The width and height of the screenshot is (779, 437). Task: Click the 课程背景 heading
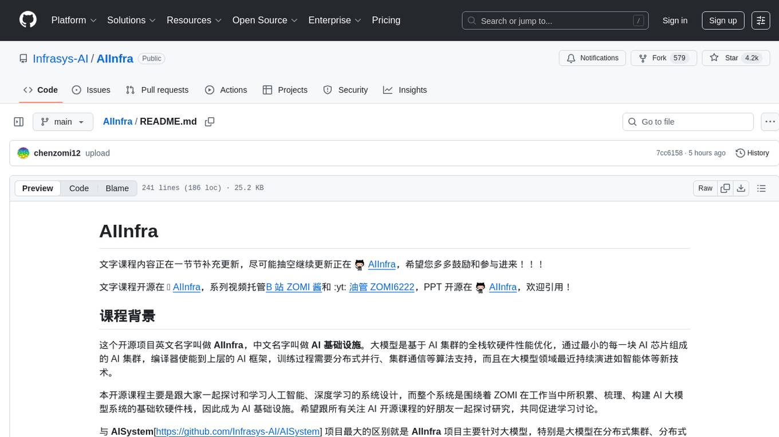[x=127, y=316]
